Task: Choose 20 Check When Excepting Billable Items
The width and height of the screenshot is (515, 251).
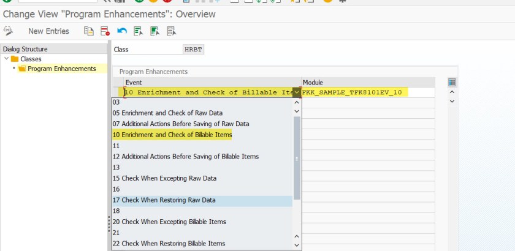Action: [x=202, y=222]
